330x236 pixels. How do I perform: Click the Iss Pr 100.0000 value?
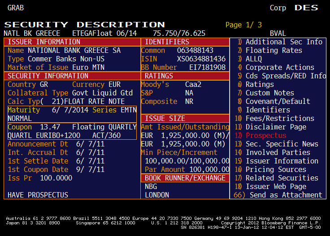pyautogui.click(x=56, y=178)
